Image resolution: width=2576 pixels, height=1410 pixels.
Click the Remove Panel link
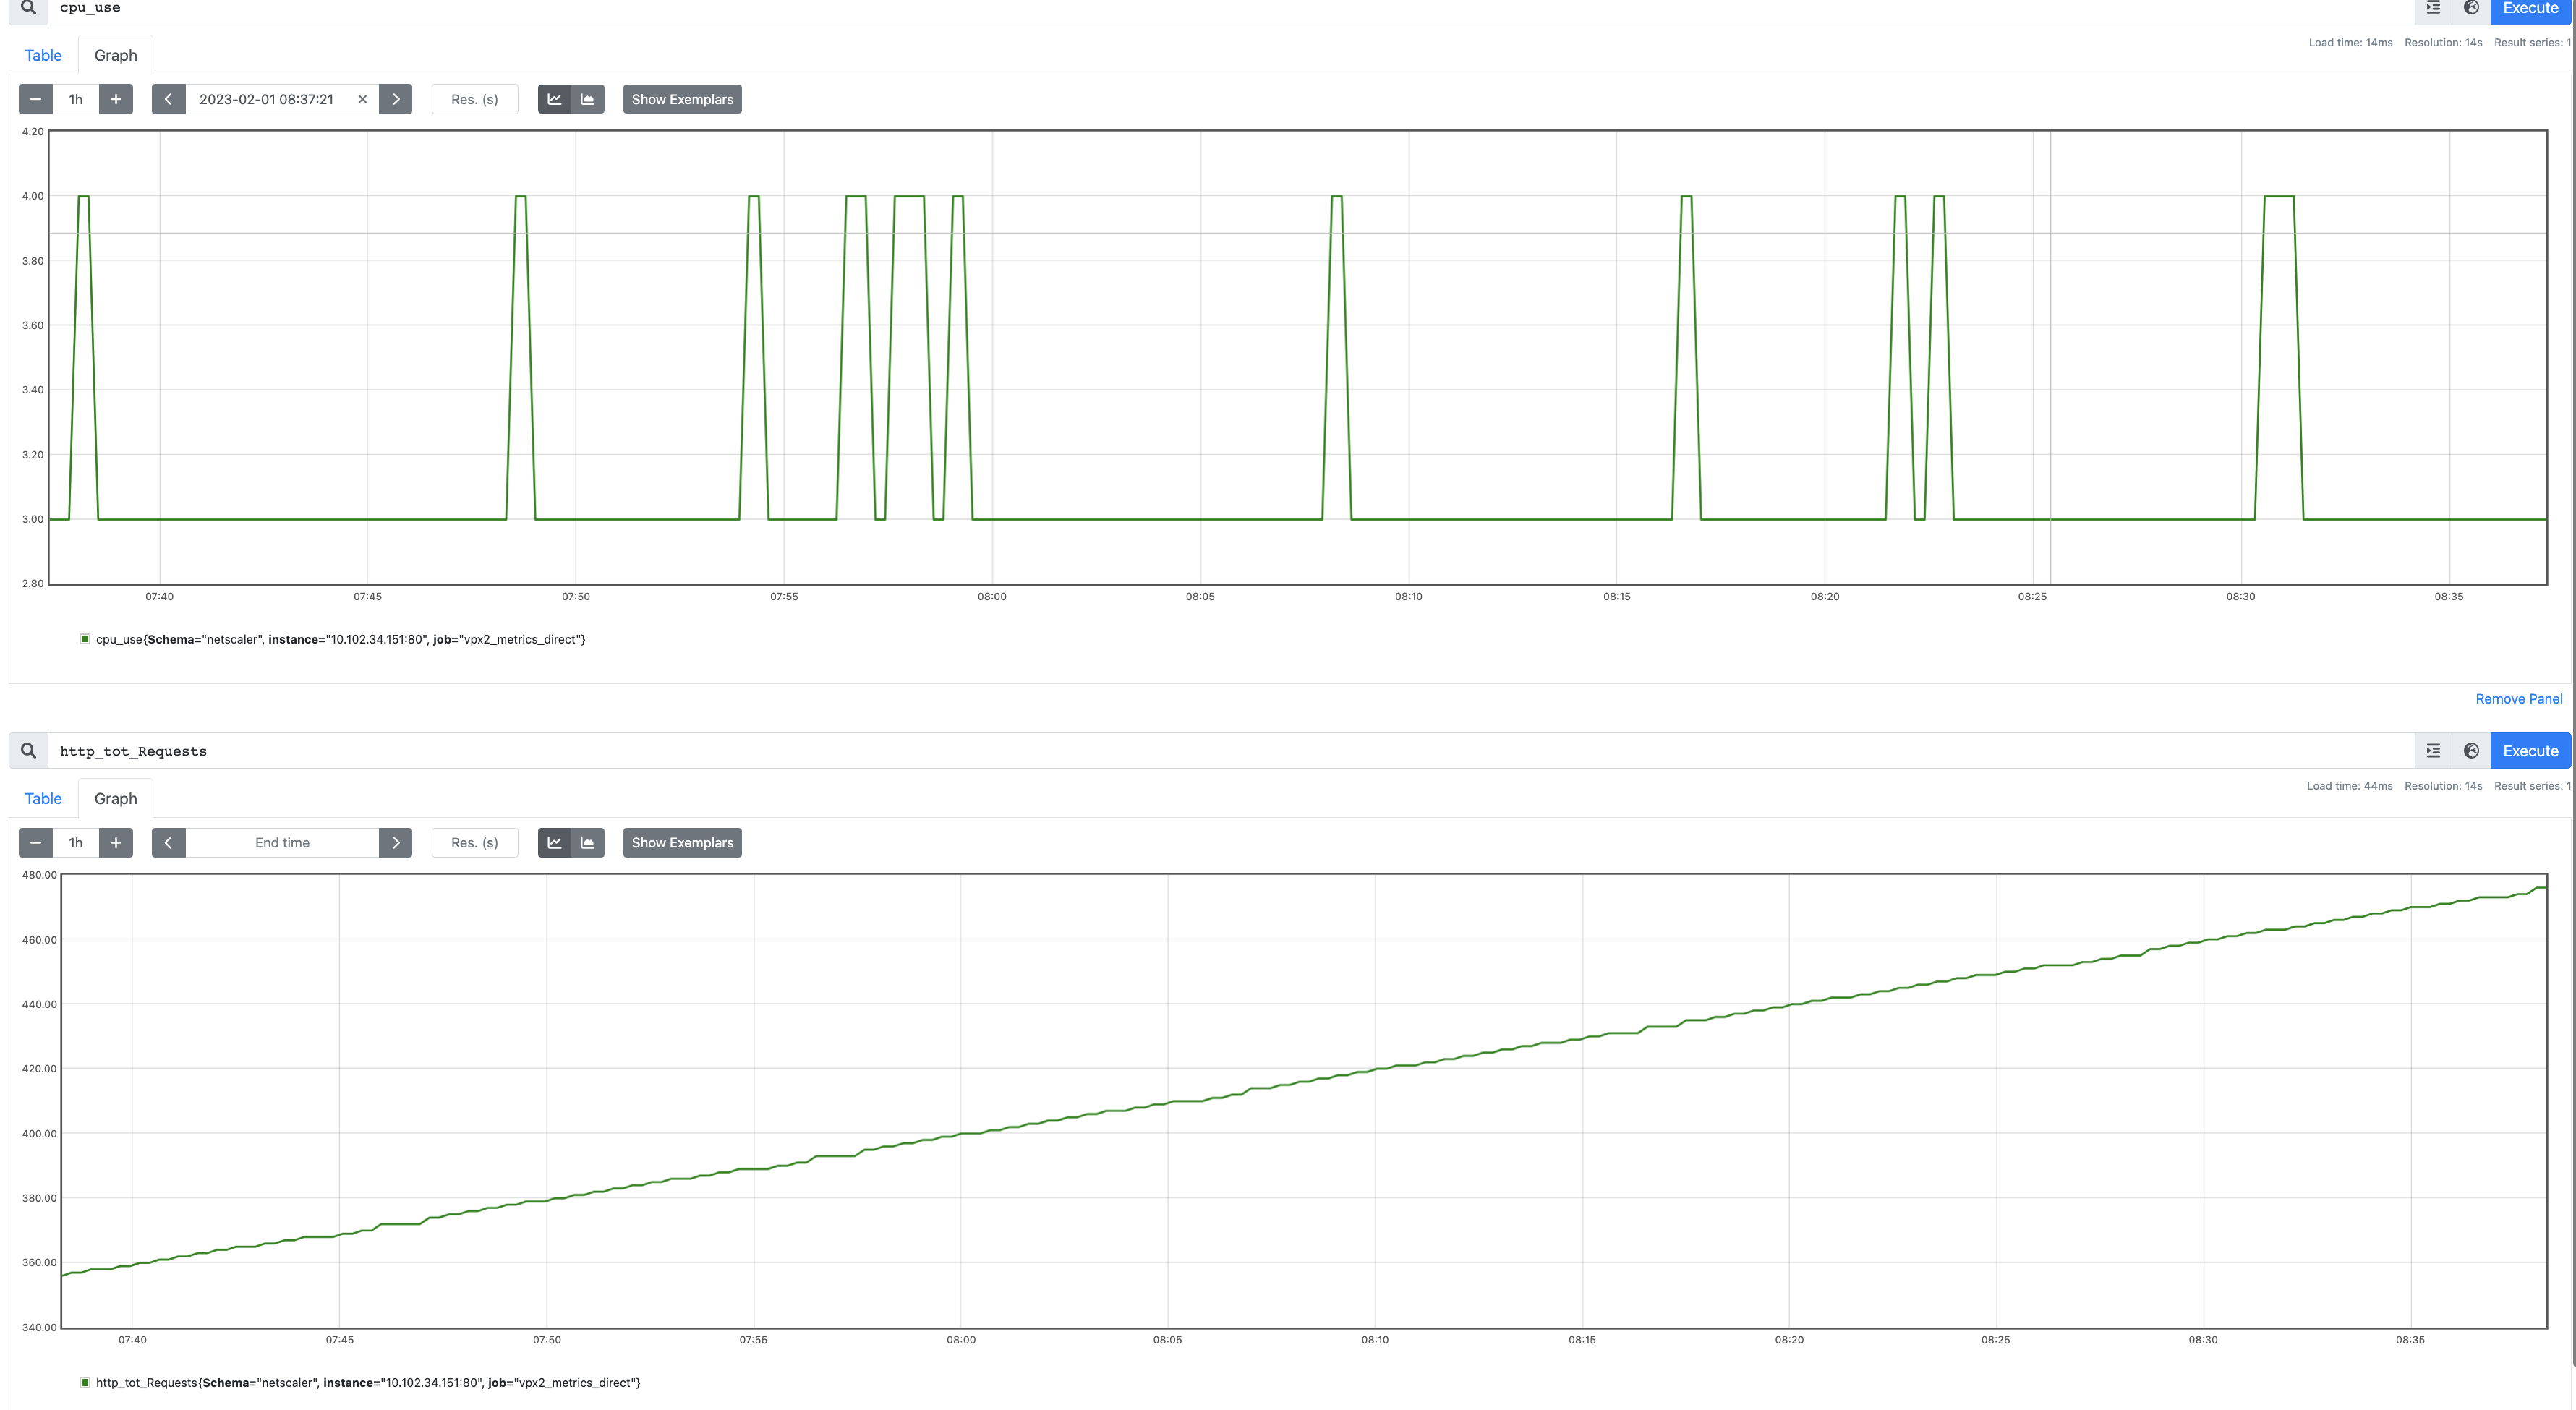pyautogui.click(x=2518, y=699)
